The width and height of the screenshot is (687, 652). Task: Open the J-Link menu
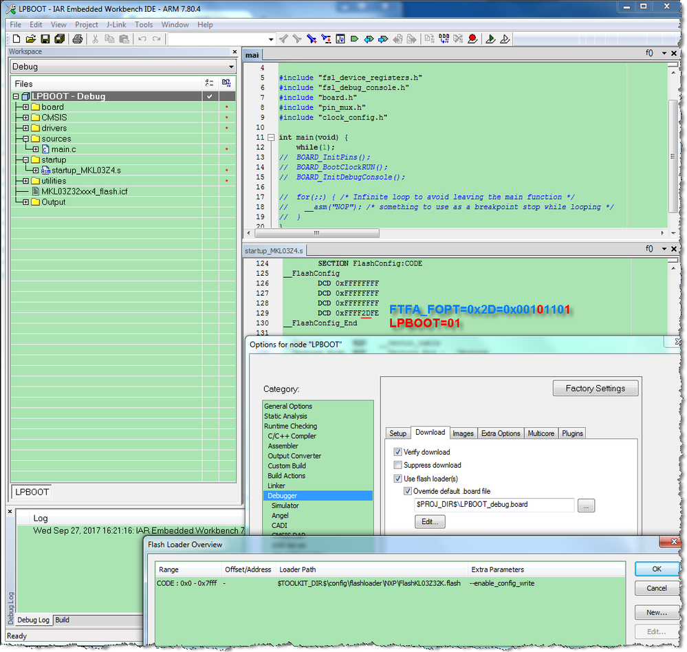pos(116,25)
